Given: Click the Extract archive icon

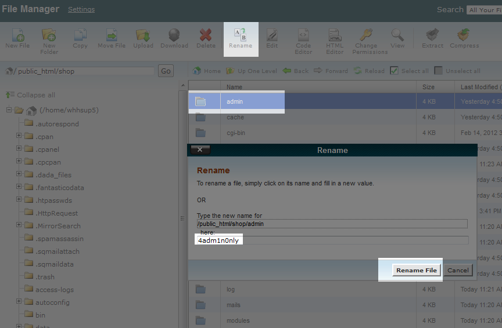Looking at the screenshot, I should click(432, 36).
